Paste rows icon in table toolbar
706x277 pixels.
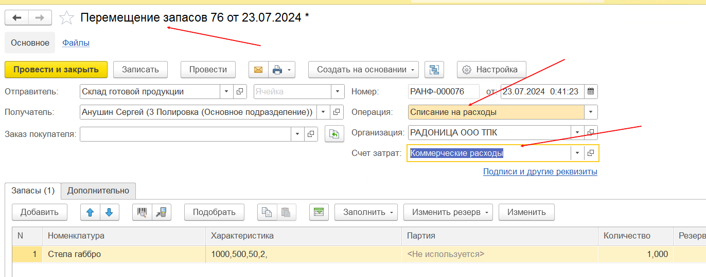pyautogui.click(x=287, y=212)
